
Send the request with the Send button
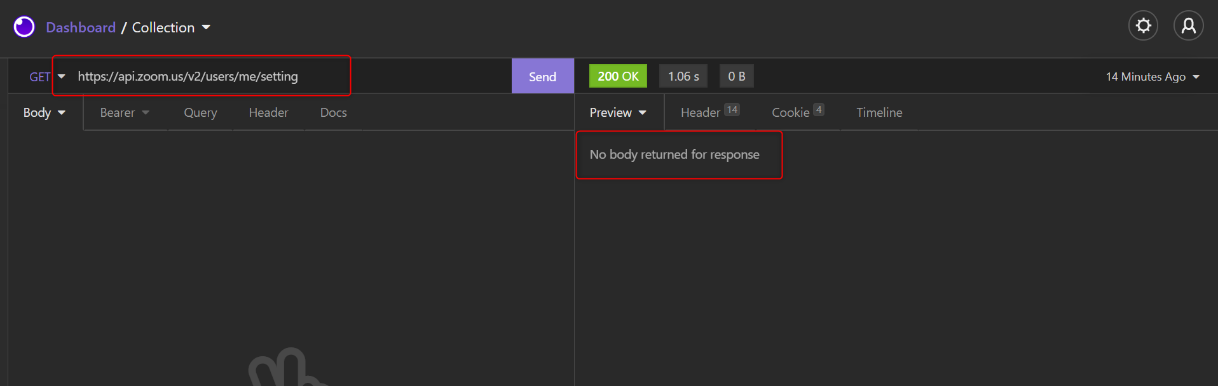tap(542, 76)
